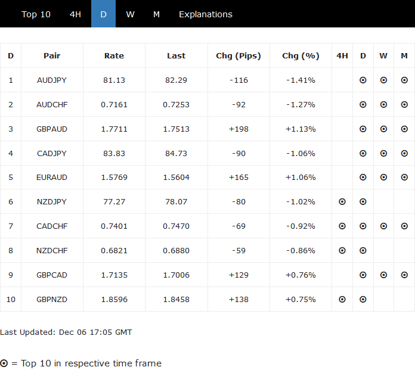This screenshot has height=370, width=415.
Task: Click the CADCHF weekly top-10 marker icon
Action: pyautogui.click(x=383, y=226)
